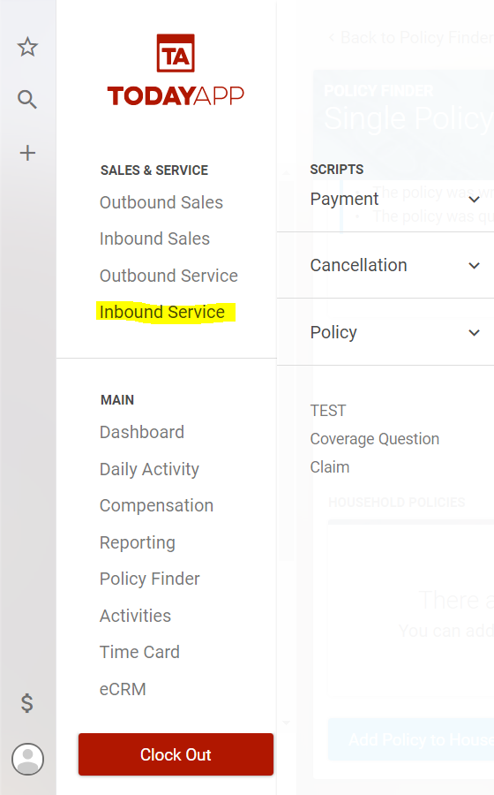Expand the Cancellation scripts section
This screenshot has height=795, width=494.
(395, 265)
